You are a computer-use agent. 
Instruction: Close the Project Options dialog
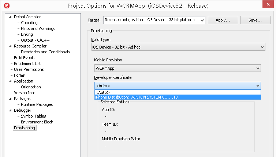(268, 4)
